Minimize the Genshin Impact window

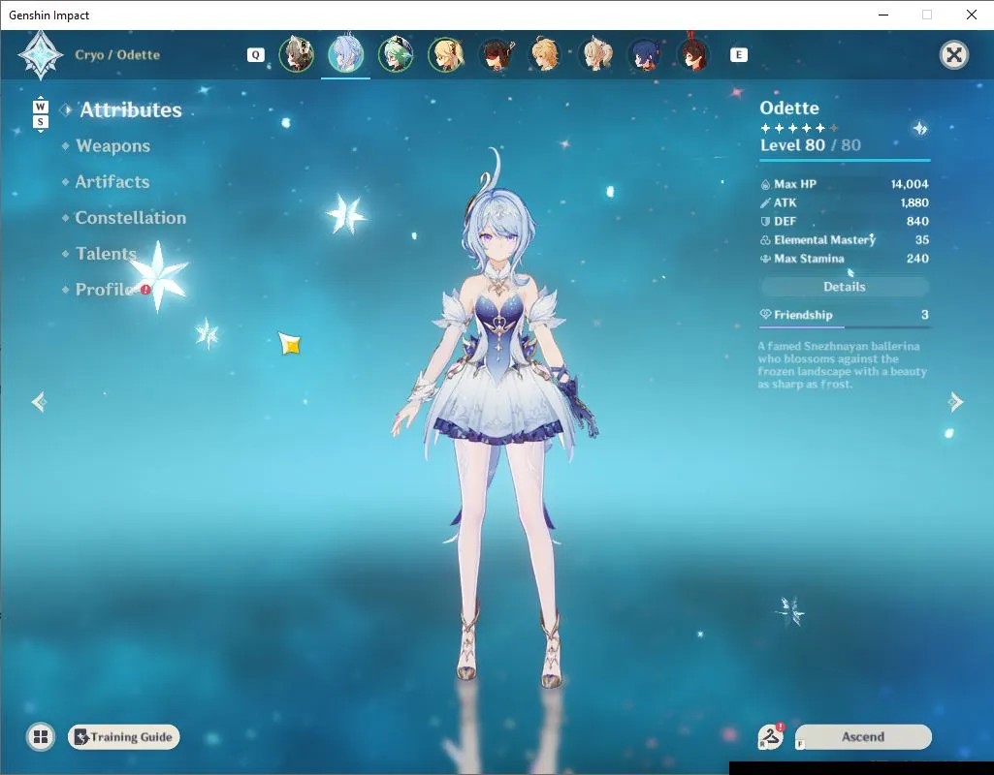click(883, 15)
